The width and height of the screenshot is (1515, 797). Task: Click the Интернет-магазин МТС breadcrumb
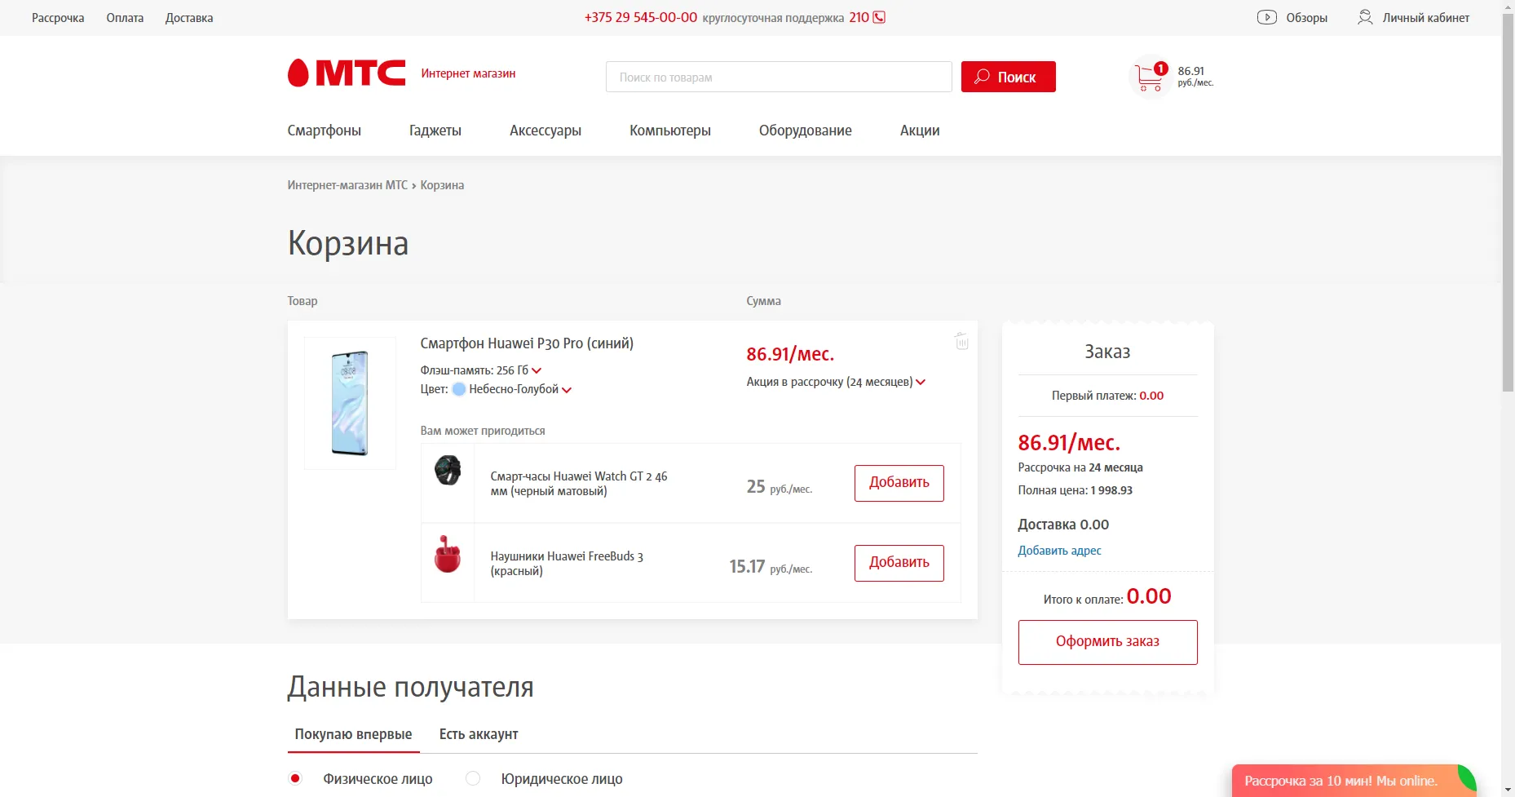(347, 185)
